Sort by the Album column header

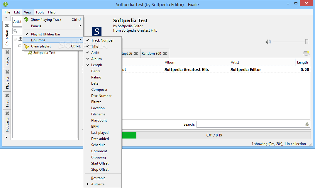click(196, 62)
